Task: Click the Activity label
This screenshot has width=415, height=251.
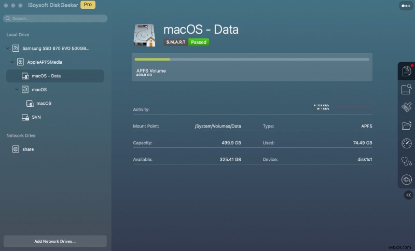Action: [x=141, y=109]
